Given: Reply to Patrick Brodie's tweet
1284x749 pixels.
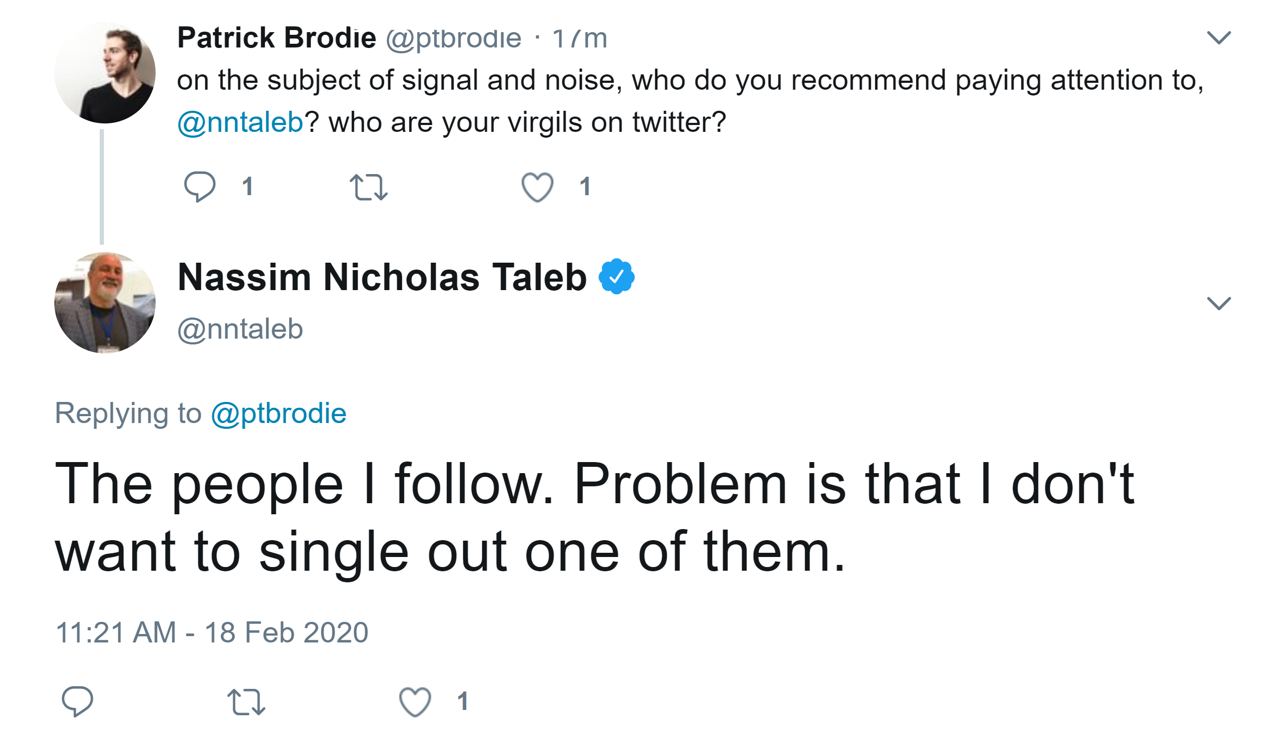Looking at the screenshot, I should click(x=199, y=187).
